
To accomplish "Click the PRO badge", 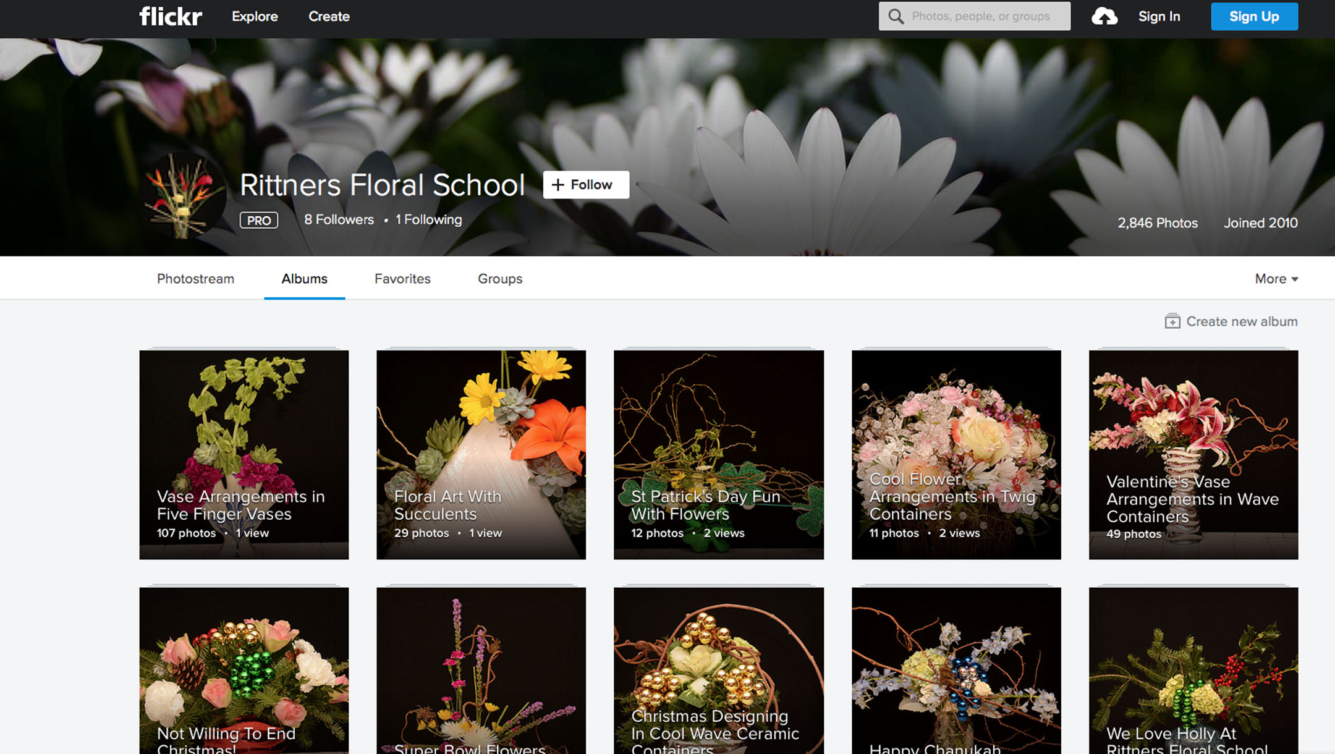I will coord(258,221).
